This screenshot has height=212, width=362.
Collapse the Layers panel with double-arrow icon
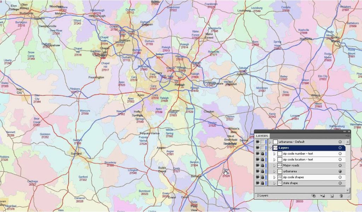pyautogui.click(x=345, y=131)
